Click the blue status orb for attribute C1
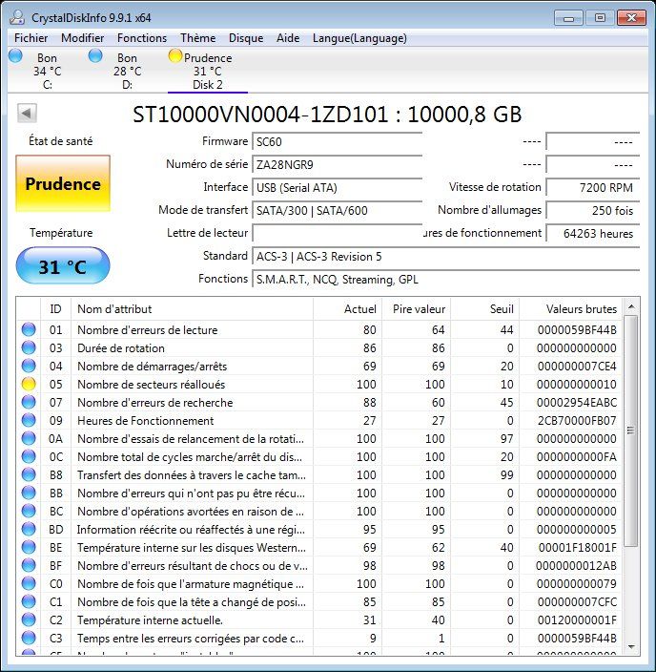This screenshot has width=656, height=672. pos(29,601)
